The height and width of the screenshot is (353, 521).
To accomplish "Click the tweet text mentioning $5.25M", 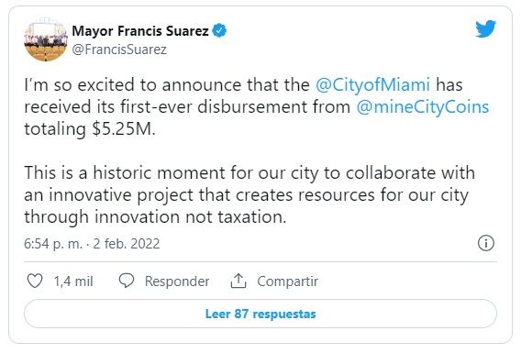I will point(257,107).
